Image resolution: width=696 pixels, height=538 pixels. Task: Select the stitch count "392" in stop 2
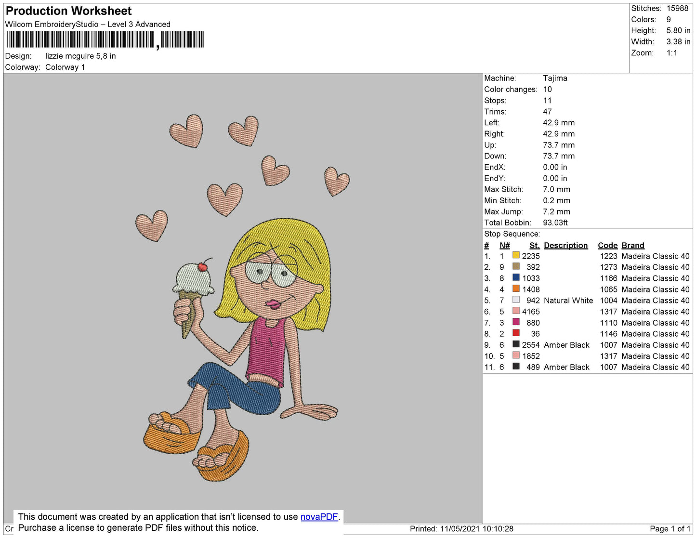[533, 267]
